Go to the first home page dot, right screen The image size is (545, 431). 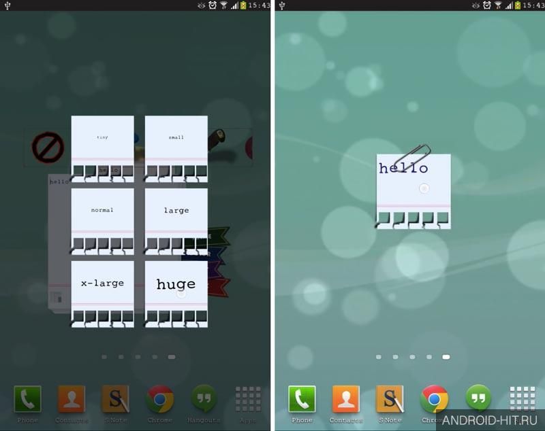(x=379, y=357)
